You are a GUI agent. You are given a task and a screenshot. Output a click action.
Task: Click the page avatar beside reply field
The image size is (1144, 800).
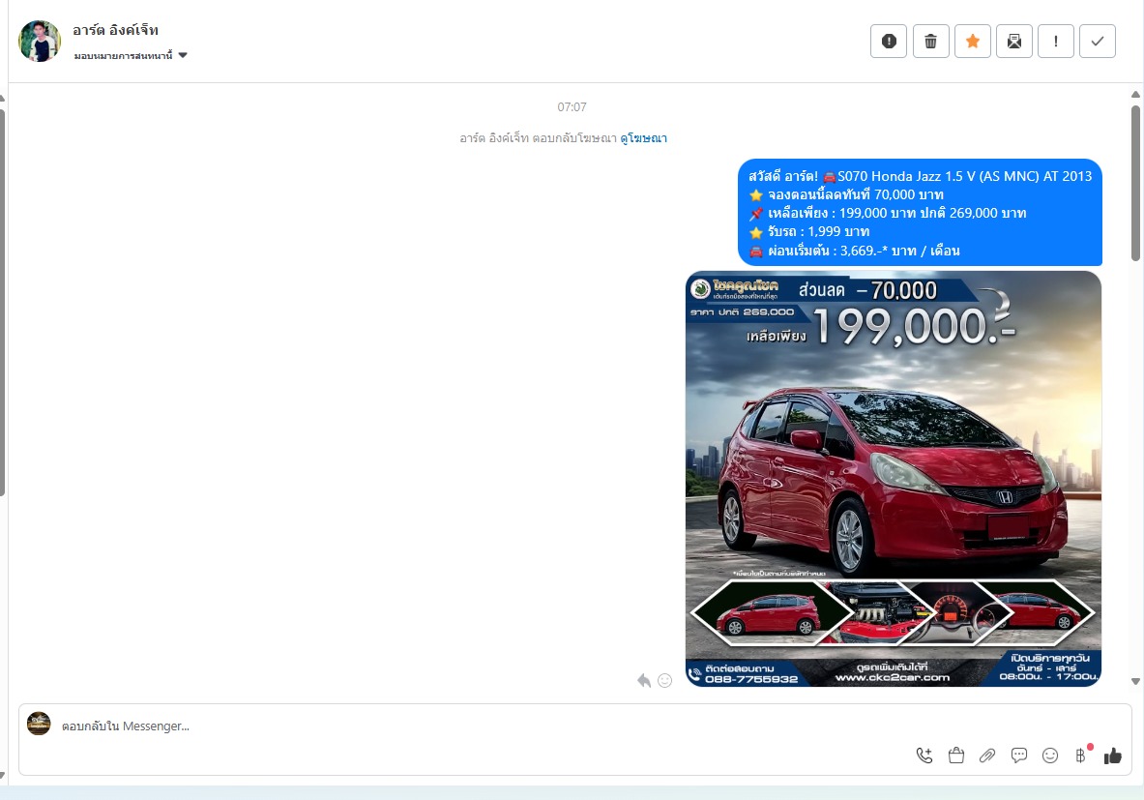39,724
